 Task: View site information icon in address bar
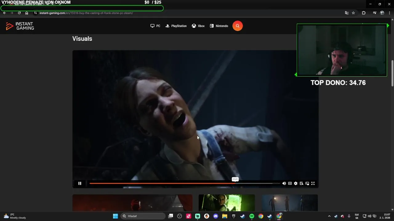click(x=35, y=13)
